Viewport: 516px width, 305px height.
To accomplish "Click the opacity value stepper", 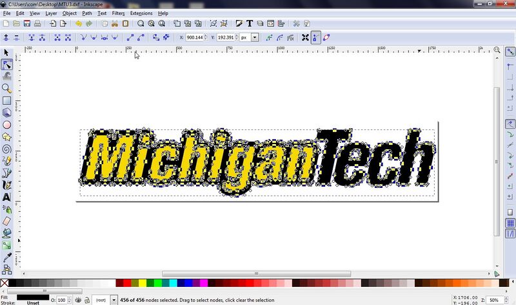I will click(69, 300).
